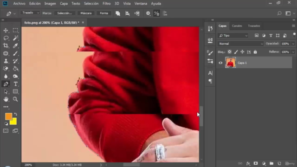Select the Zoom tool

tap(15, 99)
